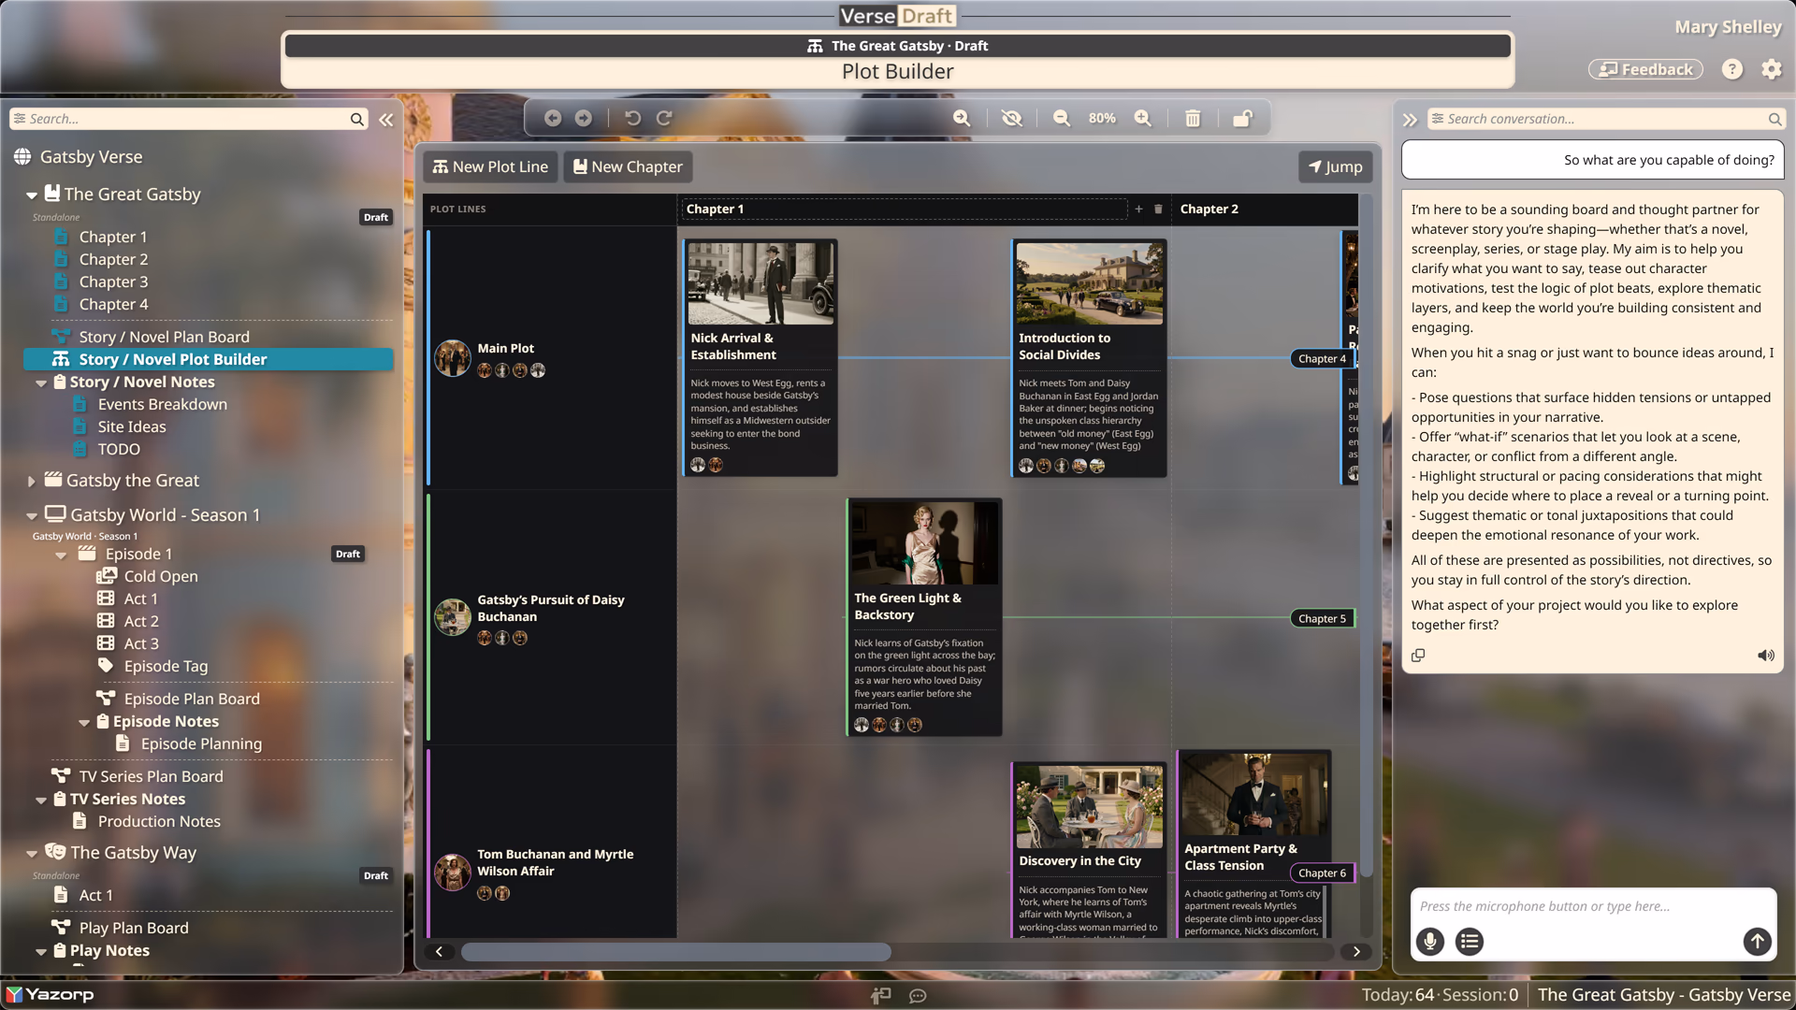Click the scroll left arrow under the canvas
This screenshot has height=1010, width=1796.
(439, 952)
